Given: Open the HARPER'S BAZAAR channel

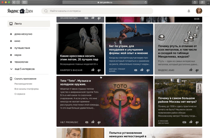Looking at the screenshot, I should 71,70.
